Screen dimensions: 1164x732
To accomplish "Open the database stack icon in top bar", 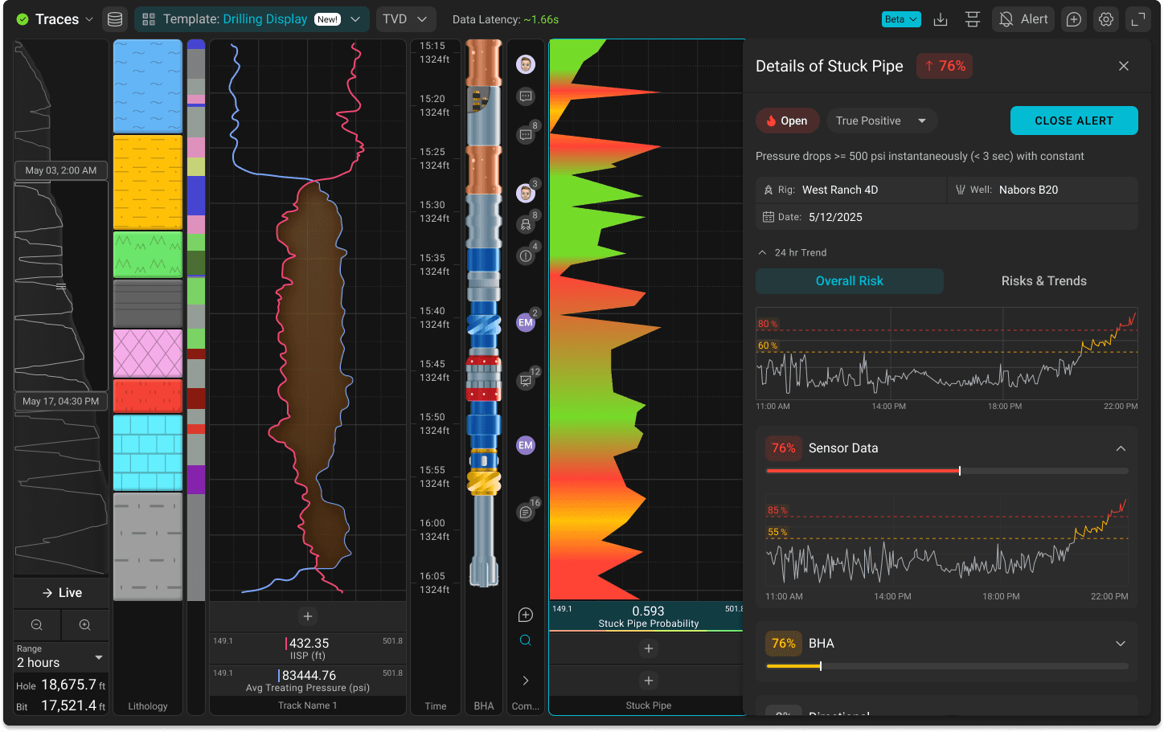I will pyautogui.click(x=115, y=19).
